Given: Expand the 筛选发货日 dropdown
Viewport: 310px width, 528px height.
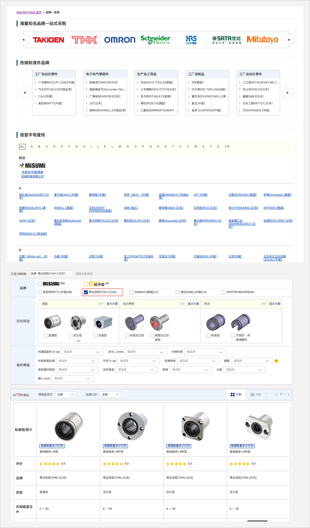Looking at the screenshot, I should [x=66, y=395].
